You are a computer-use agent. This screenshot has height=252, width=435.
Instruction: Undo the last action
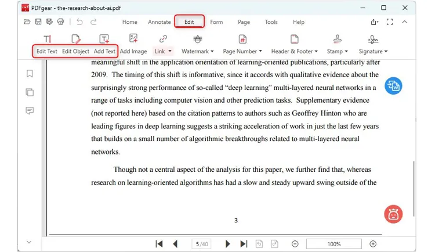(79, 21)
